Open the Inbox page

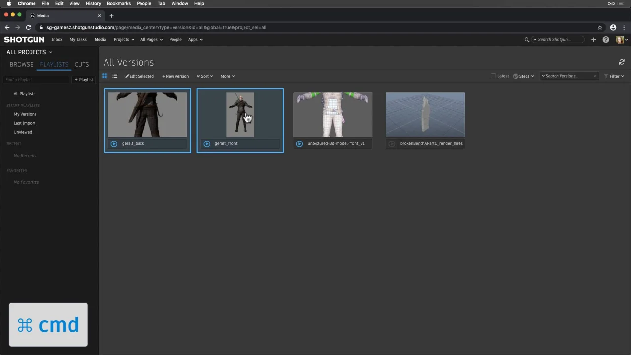tap(57, 40)
